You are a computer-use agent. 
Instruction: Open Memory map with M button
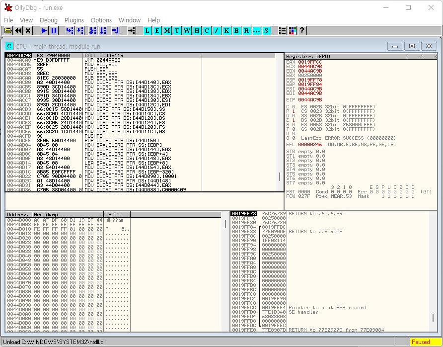coord(167,30)
